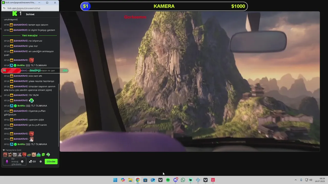Select the white cat emote
The width and height of the screenshot is (328, 184).
(15, 155)
